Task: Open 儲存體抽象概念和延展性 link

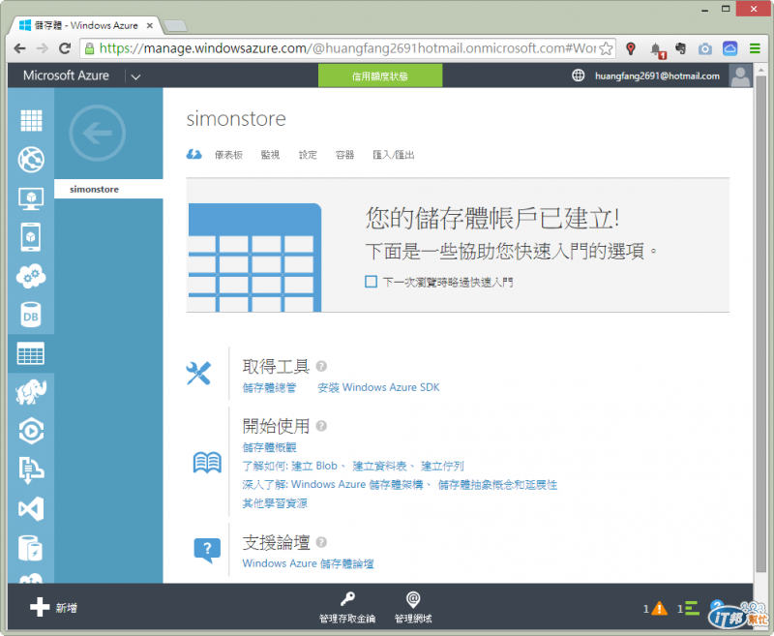Action: [x=497, y=484]
